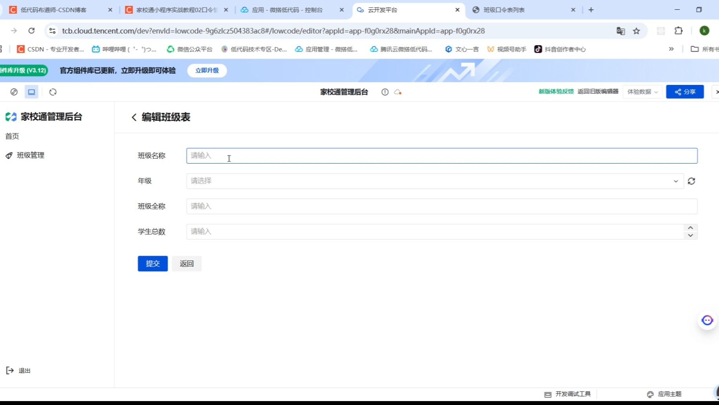Open the 开发调试工具 panel
The height and width of the screenshot is (405, 719).
[x=567, y=394]
